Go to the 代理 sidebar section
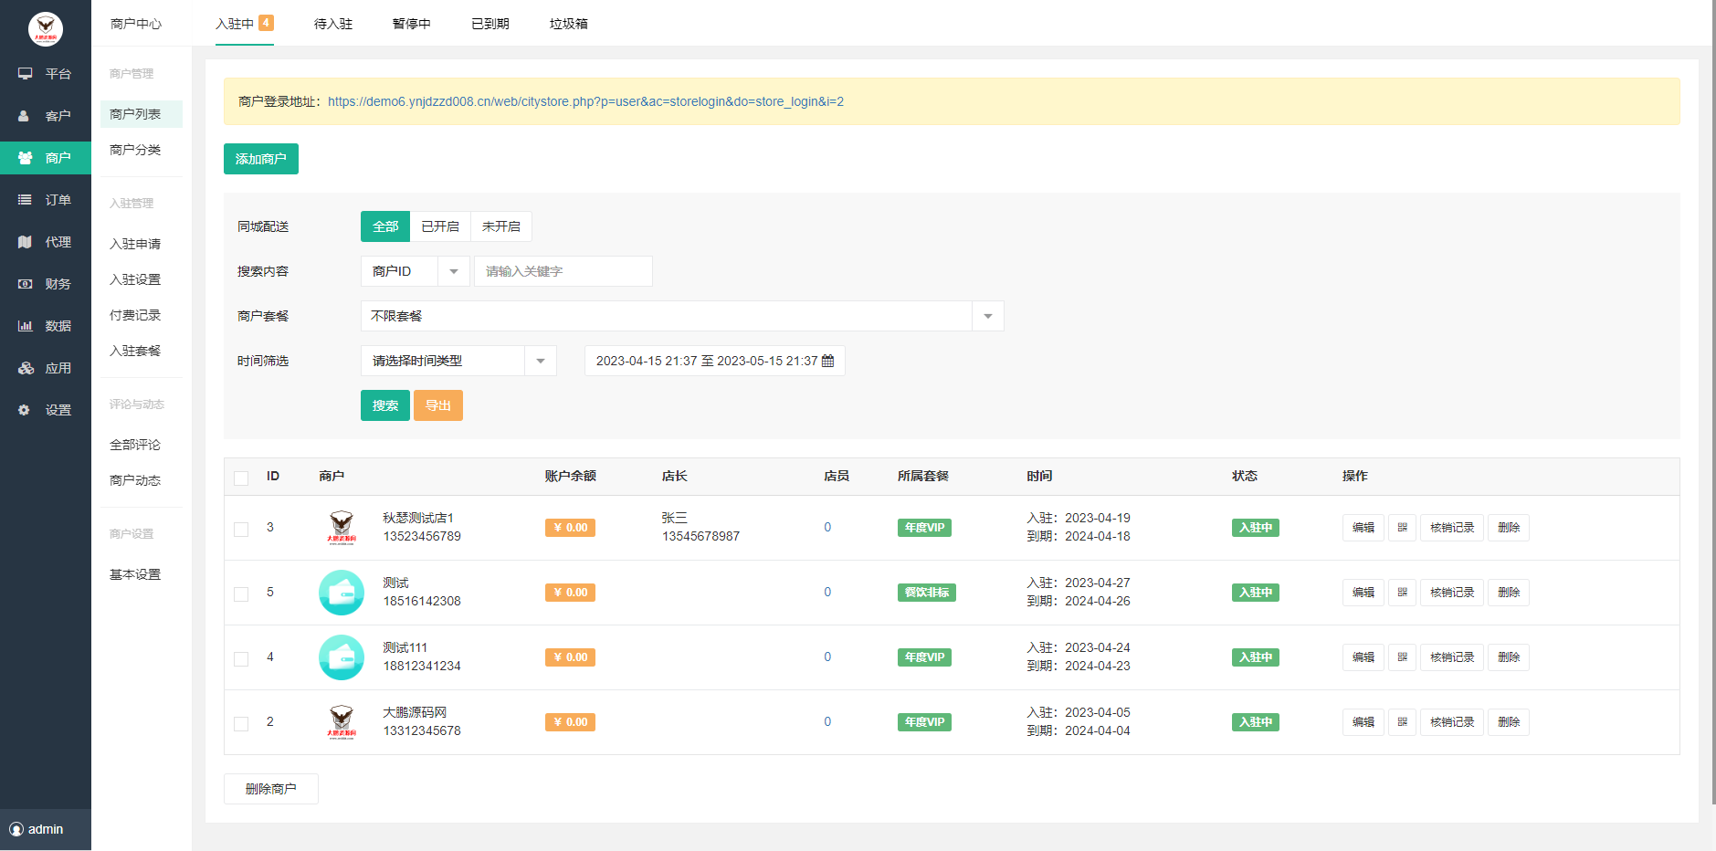The image size is (1716, 851). [46, 241]
